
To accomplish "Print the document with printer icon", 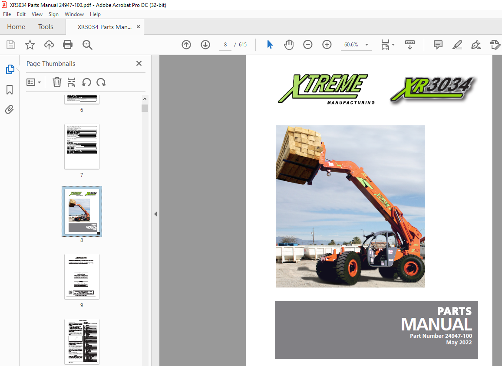I will [68, 45].
